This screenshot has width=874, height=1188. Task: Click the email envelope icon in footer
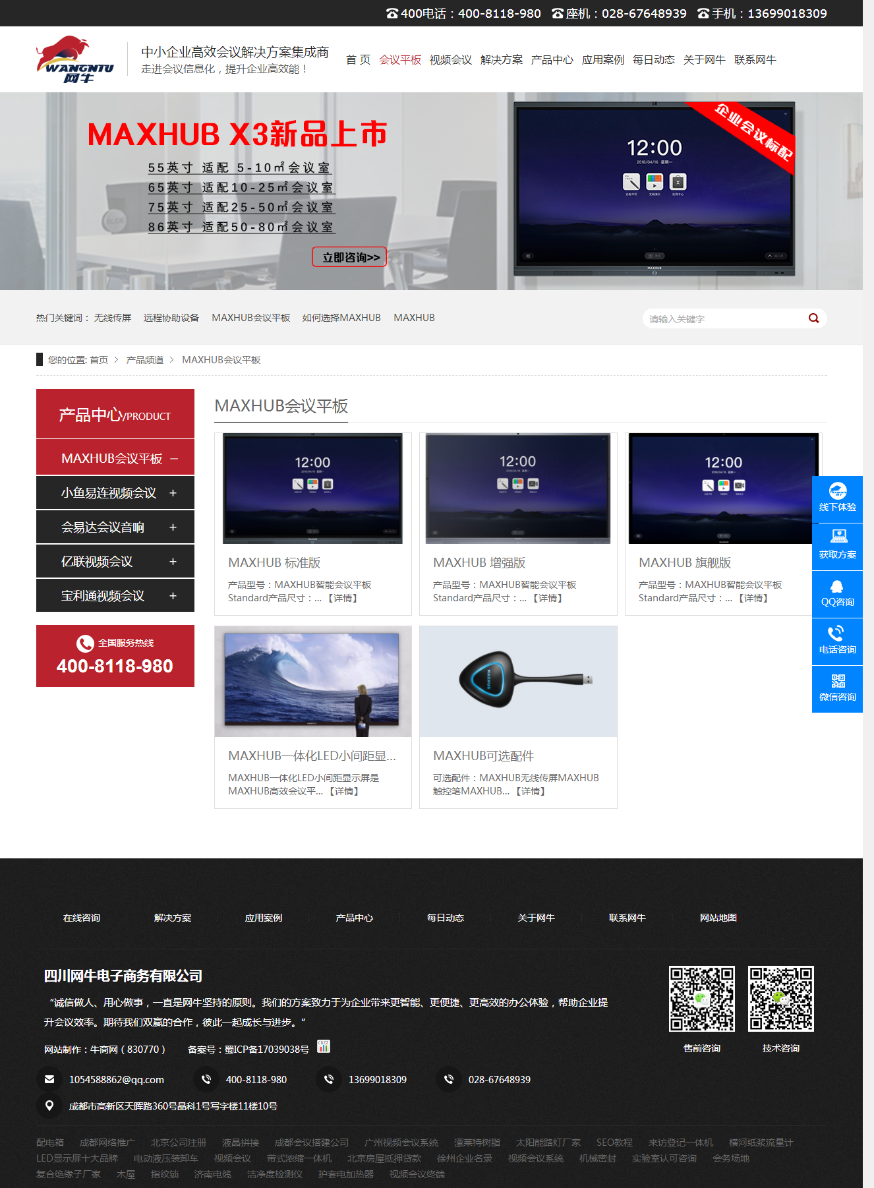pyautogui.click(x=49, y=1079)
